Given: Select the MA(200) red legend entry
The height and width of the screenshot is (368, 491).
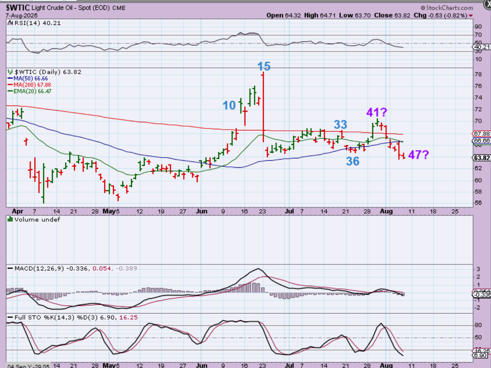Looking at the screenshot, I should click(x=29, y=85).
